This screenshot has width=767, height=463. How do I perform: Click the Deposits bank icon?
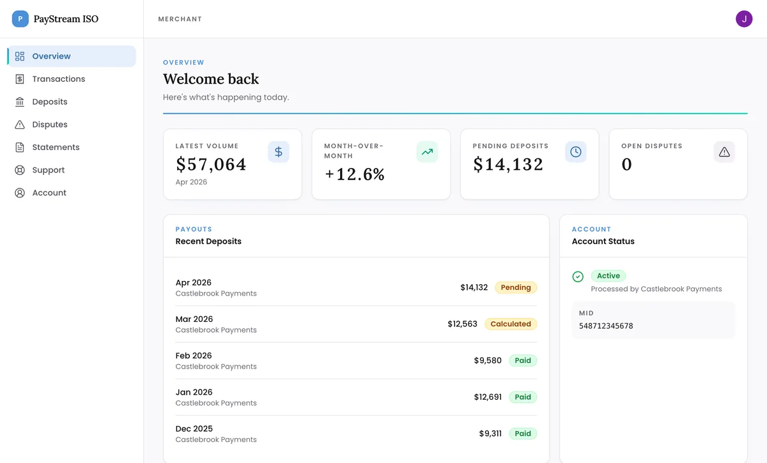(20, 102)
